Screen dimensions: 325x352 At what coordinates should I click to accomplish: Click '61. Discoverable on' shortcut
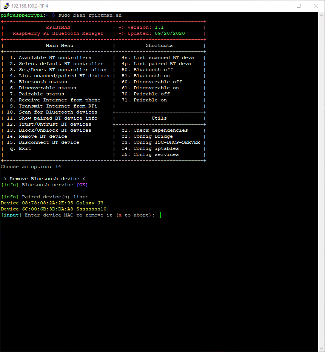[x=150, y=88]
